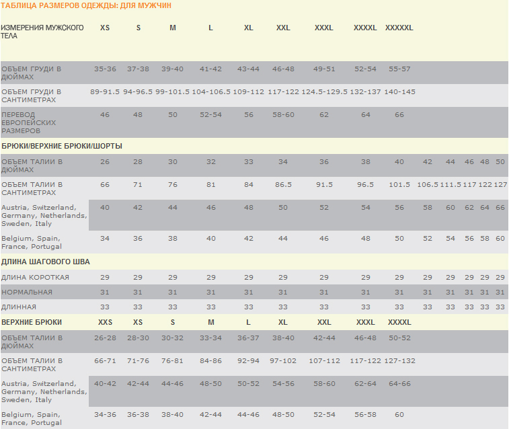Click the 'XXXXXL' size column header
The image size is (509, 429).
pyautogui.click(x=399, y=28)
